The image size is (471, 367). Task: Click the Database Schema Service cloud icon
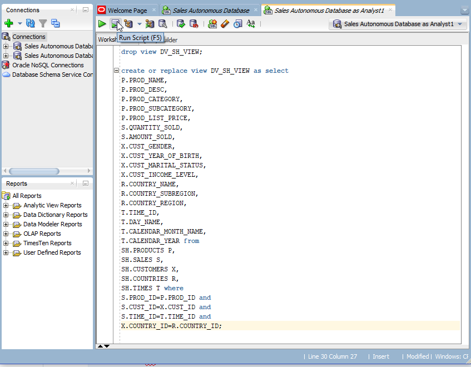6,75
